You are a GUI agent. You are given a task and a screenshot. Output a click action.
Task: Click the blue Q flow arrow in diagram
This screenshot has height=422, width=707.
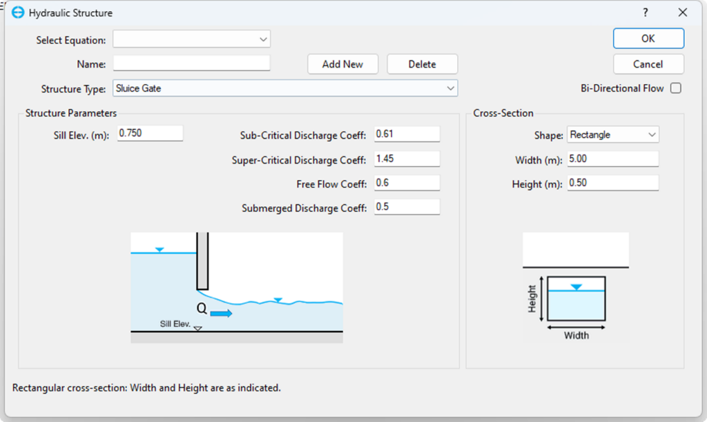pos(221,314)
